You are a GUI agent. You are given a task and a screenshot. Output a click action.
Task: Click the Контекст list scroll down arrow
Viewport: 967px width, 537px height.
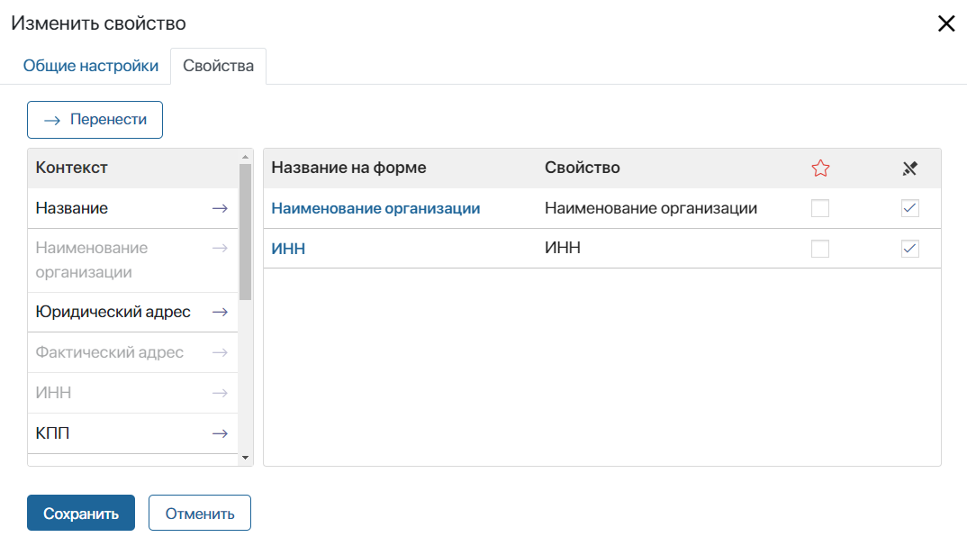[246, 458]
